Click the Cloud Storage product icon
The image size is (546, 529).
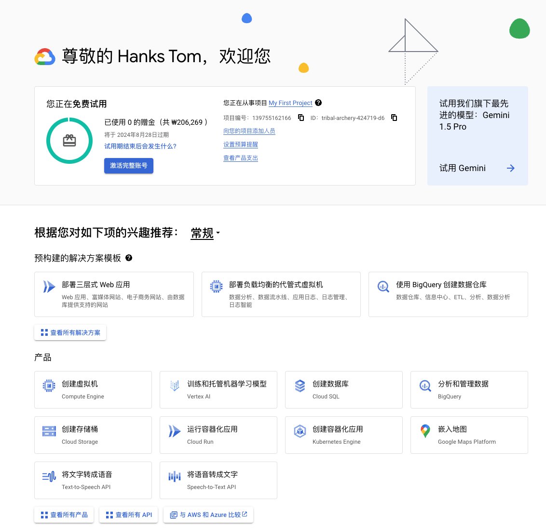49,431
